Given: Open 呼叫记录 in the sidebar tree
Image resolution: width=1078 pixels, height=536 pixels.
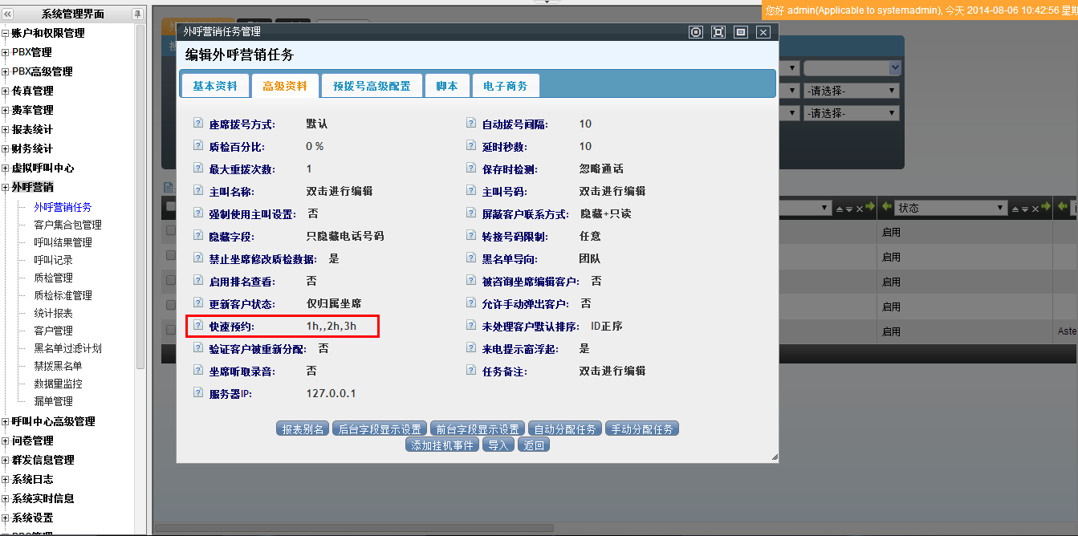Looking at the screenshot, I should click(x=53, y=260).
